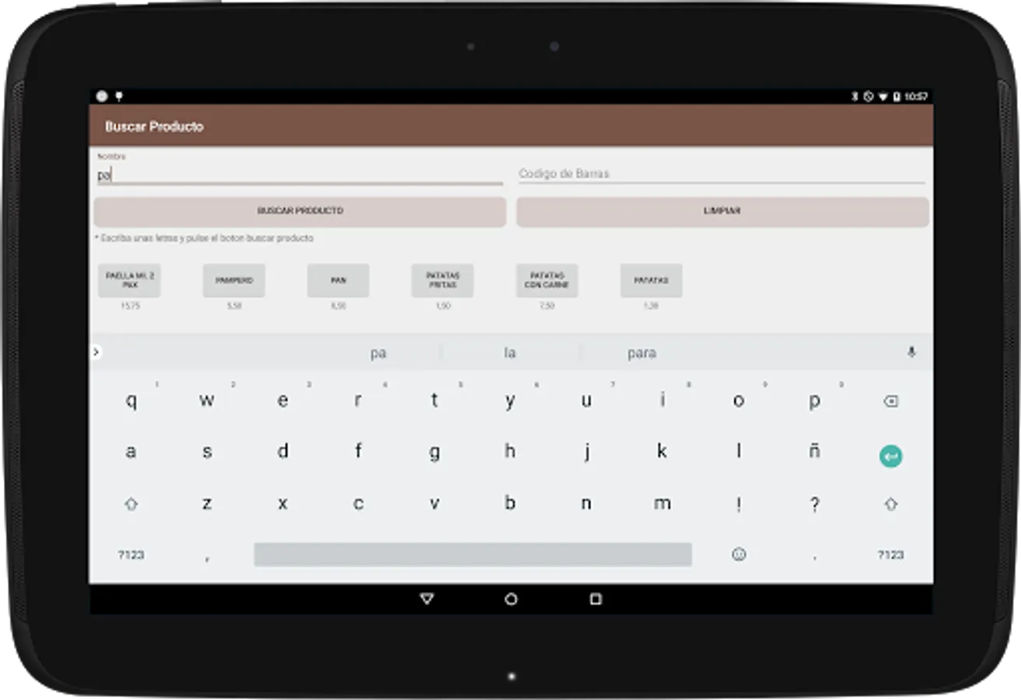
Task: Tap the question mark key
Action: point(814,504)
